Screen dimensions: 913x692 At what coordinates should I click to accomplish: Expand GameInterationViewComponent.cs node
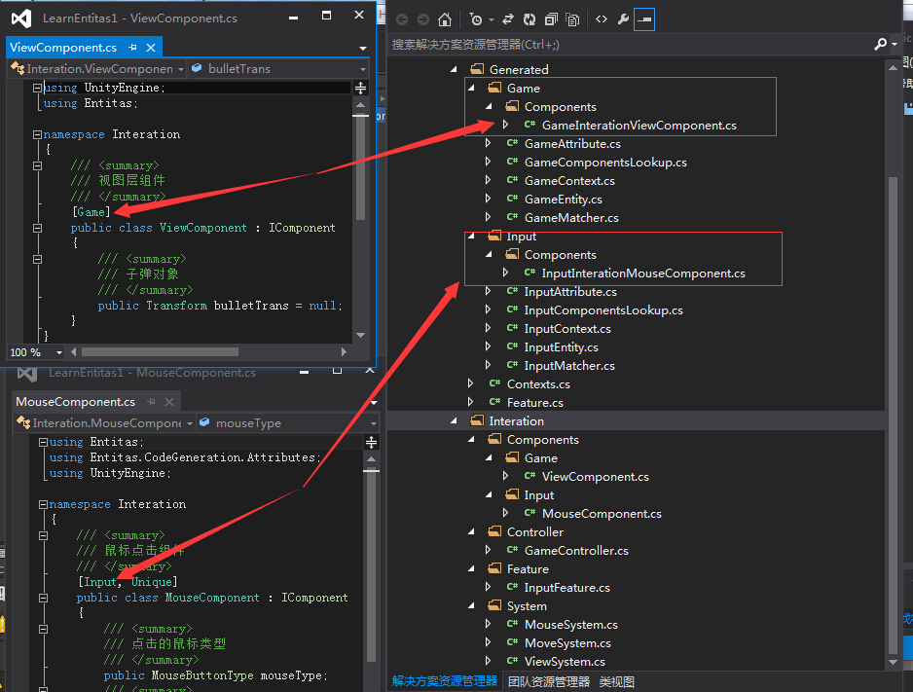(x=505, y=125)
